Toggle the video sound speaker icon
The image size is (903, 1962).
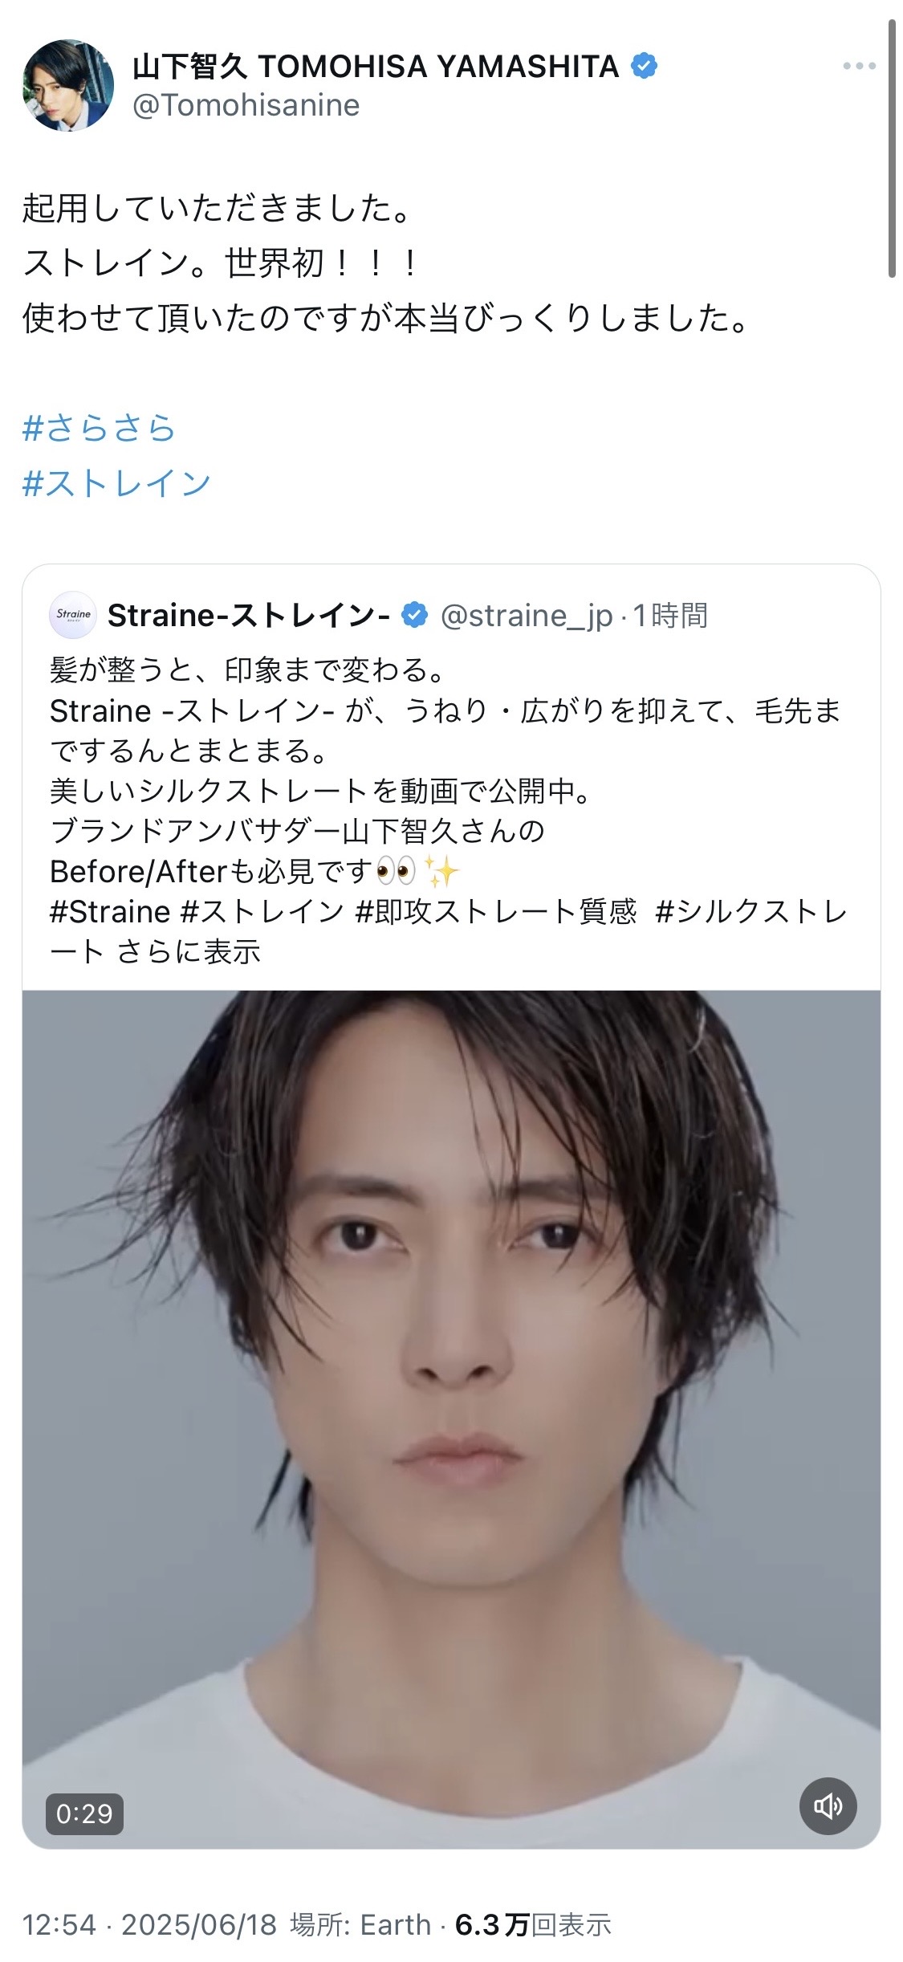coord(828,1806)
